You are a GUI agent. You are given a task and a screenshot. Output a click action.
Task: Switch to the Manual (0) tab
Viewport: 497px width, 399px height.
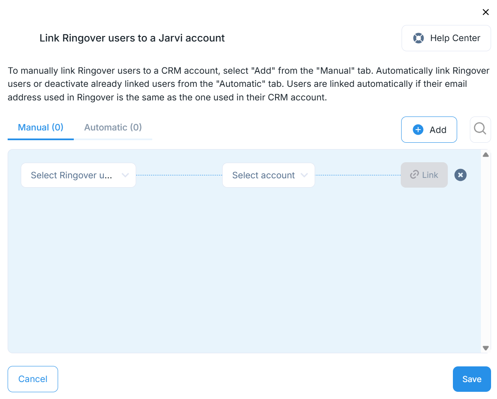[41, 127]
